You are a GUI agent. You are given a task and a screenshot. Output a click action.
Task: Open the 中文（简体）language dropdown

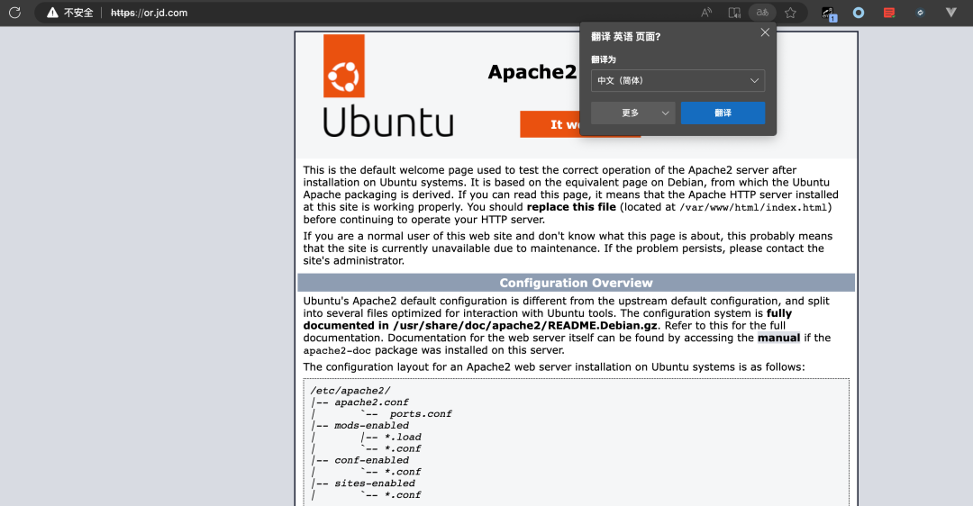point(677,81)
